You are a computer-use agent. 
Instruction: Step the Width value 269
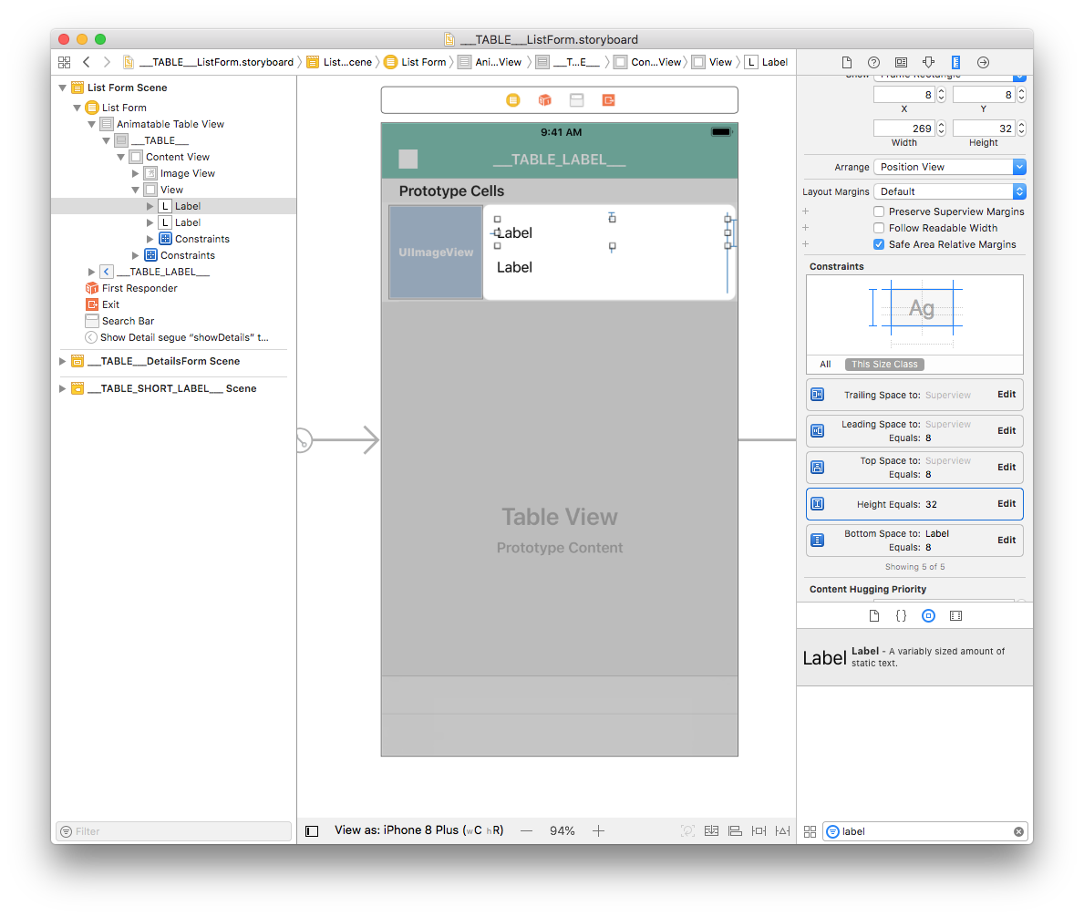tap(941, 129)
